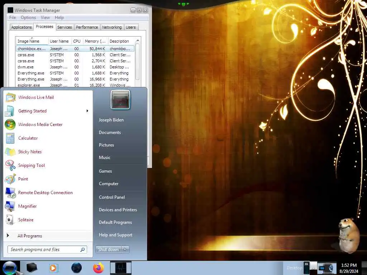The width and height of the screenshot is (367, 275).
Task: Switch to the Applications tab
Action: click(21, 27)
